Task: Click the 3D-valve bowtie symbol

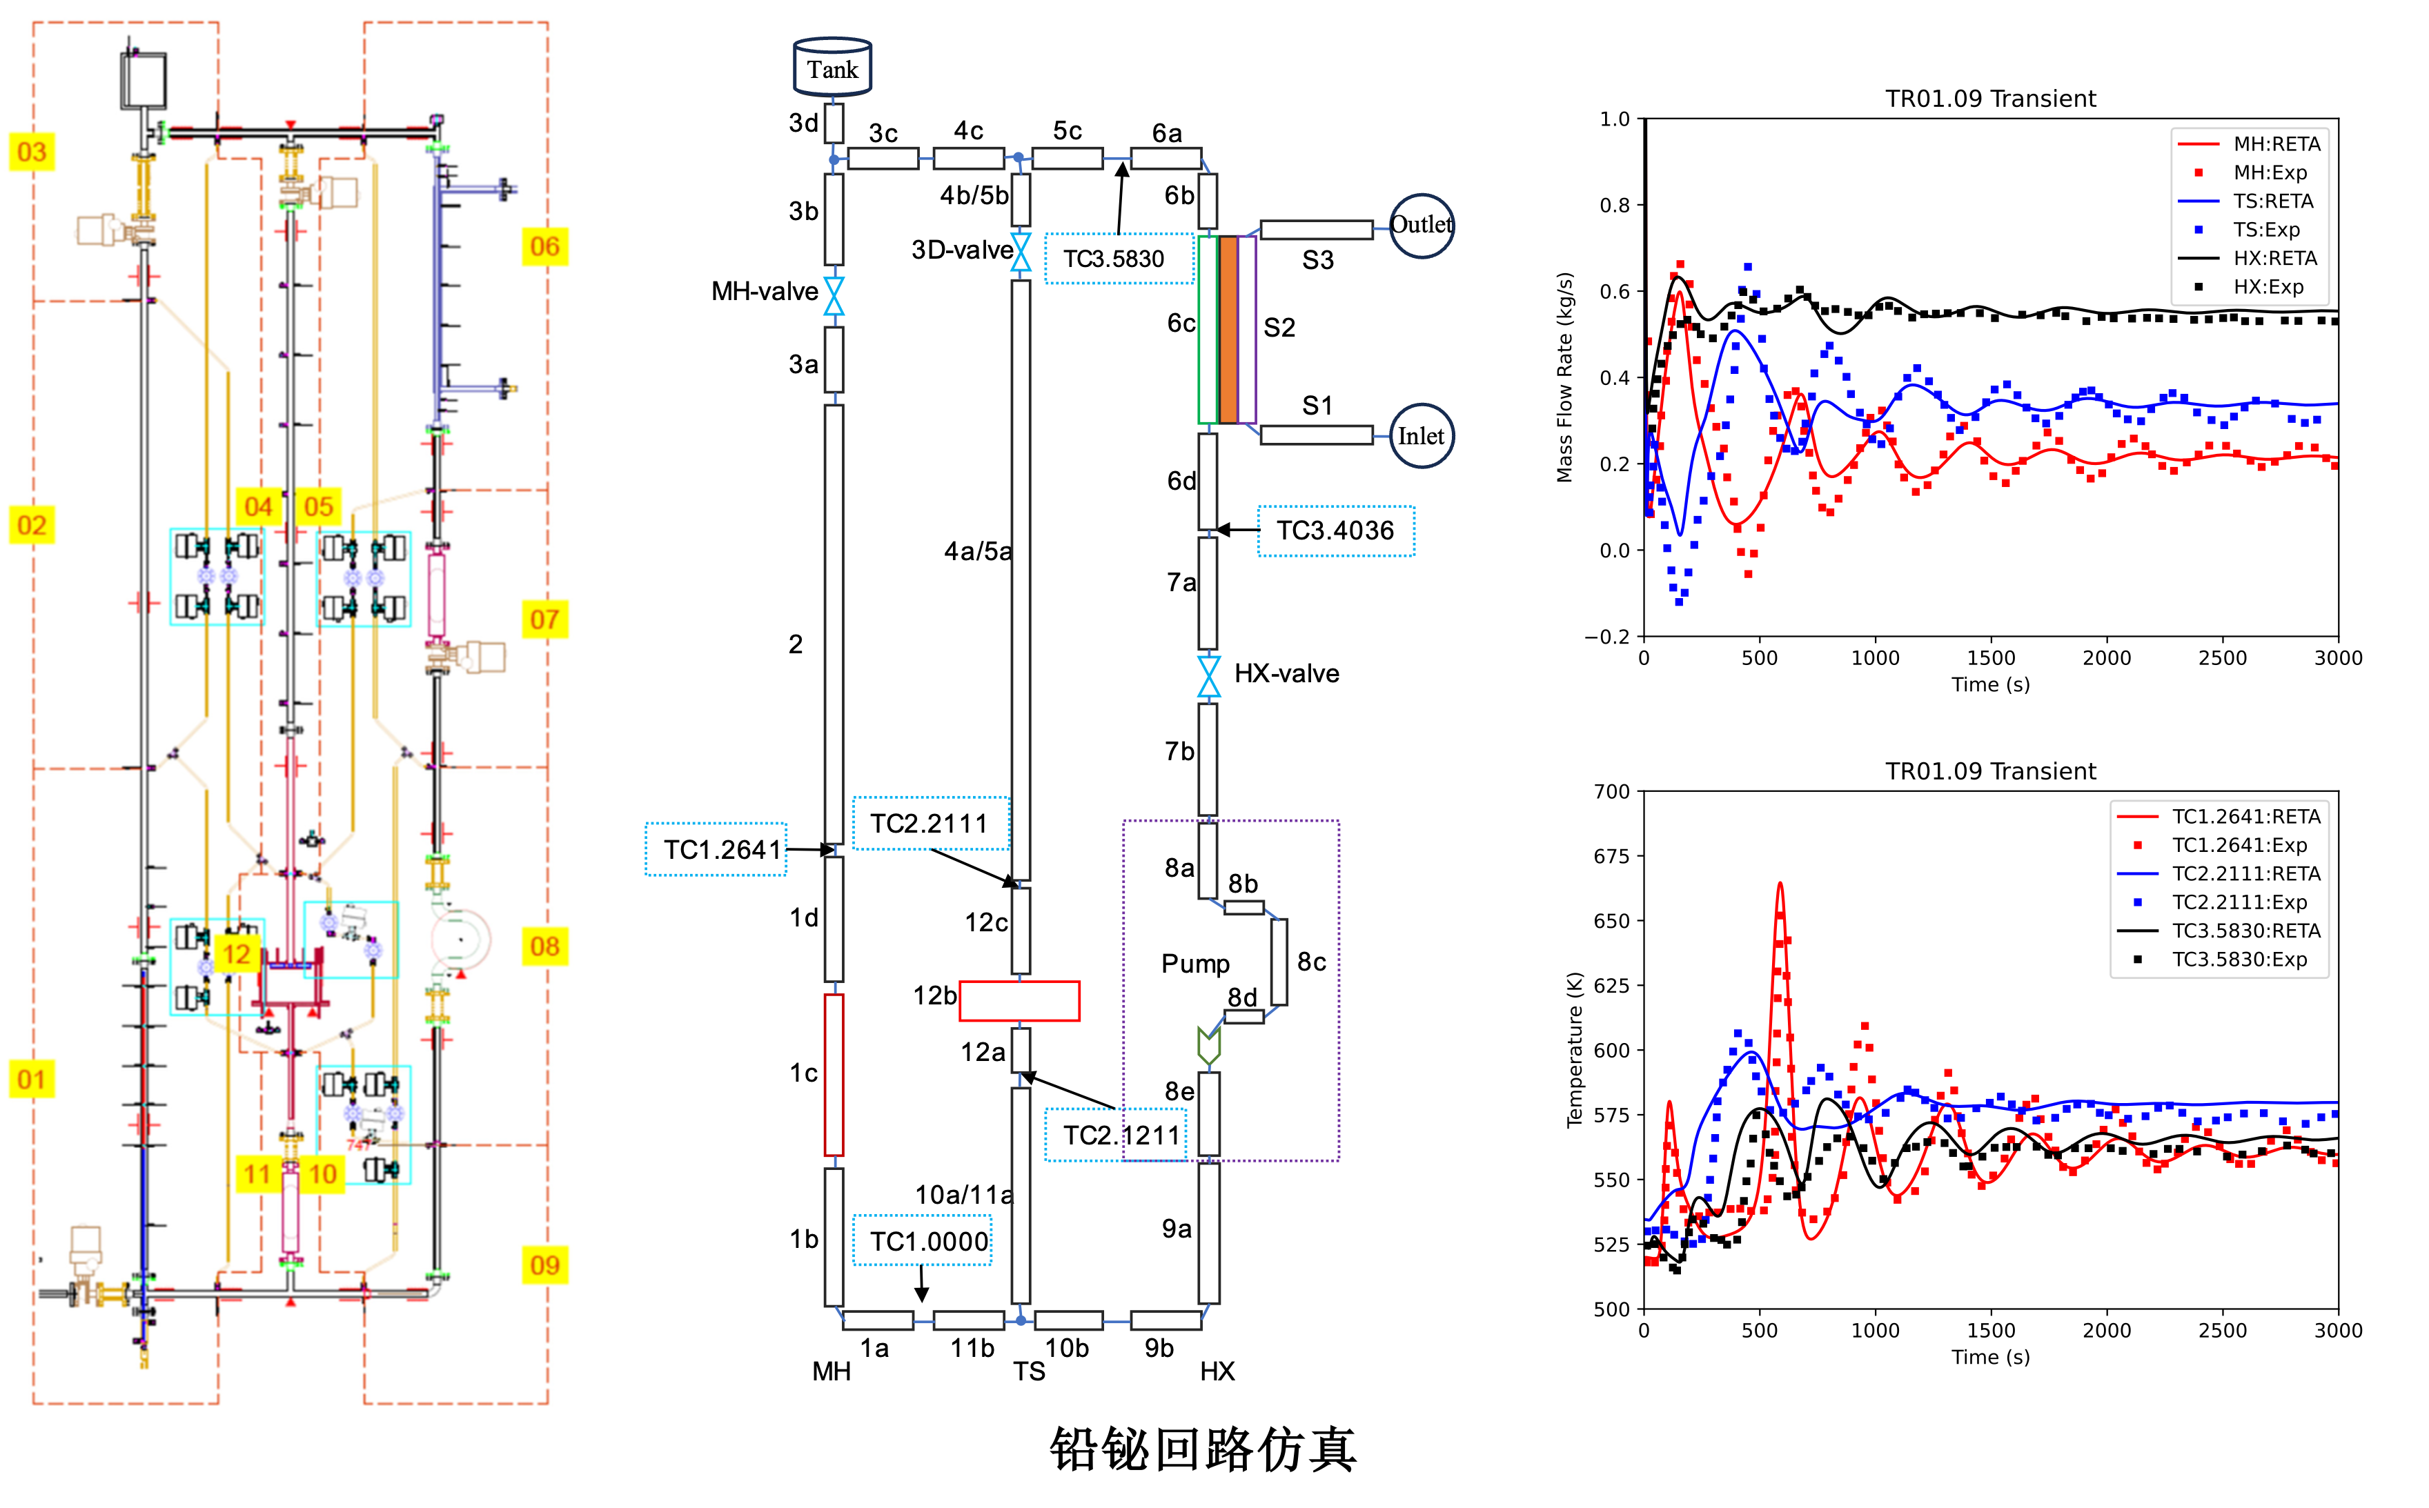Action: (x=1021, y=251)
